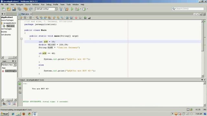Click the Find Next Occurrence editor icon

(x=45, y=18)
